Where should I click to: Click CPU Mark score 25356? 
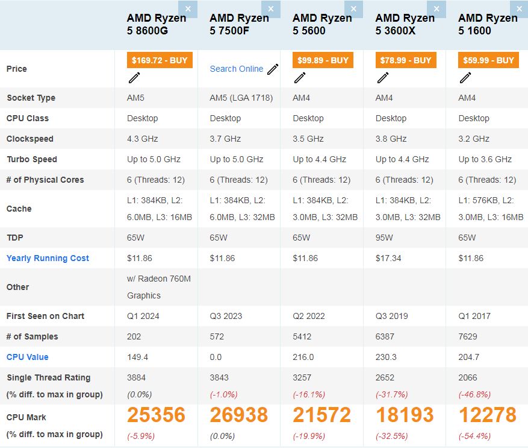157,415
